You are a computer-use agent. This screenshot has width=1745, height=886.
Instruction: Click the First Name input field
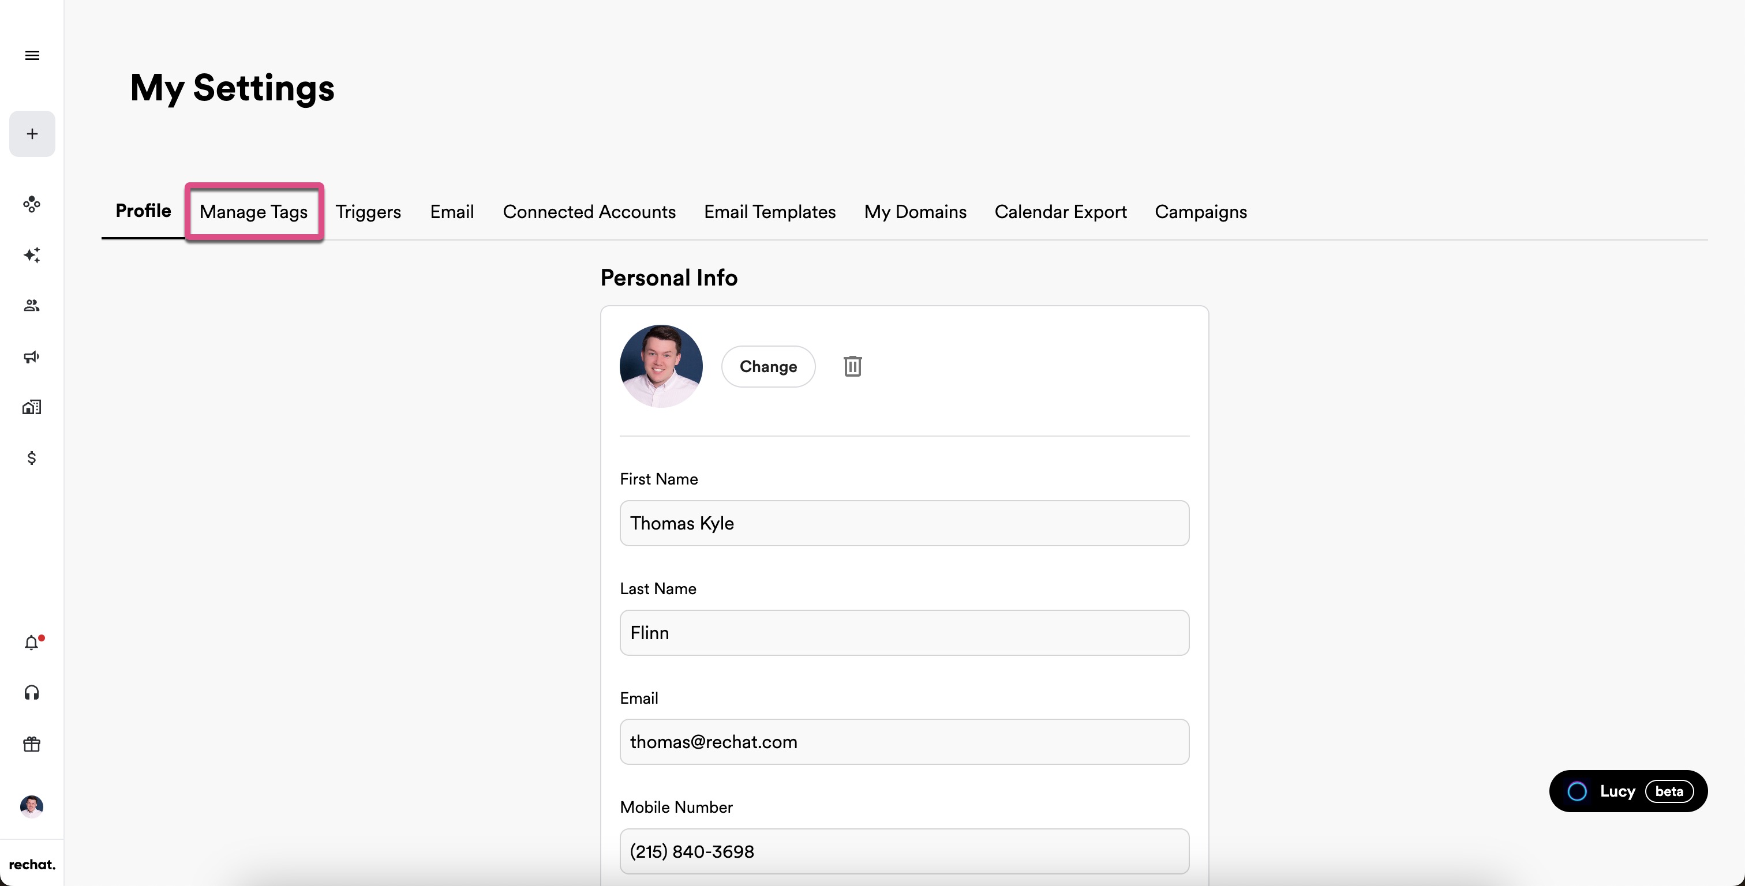coord(904,523)
